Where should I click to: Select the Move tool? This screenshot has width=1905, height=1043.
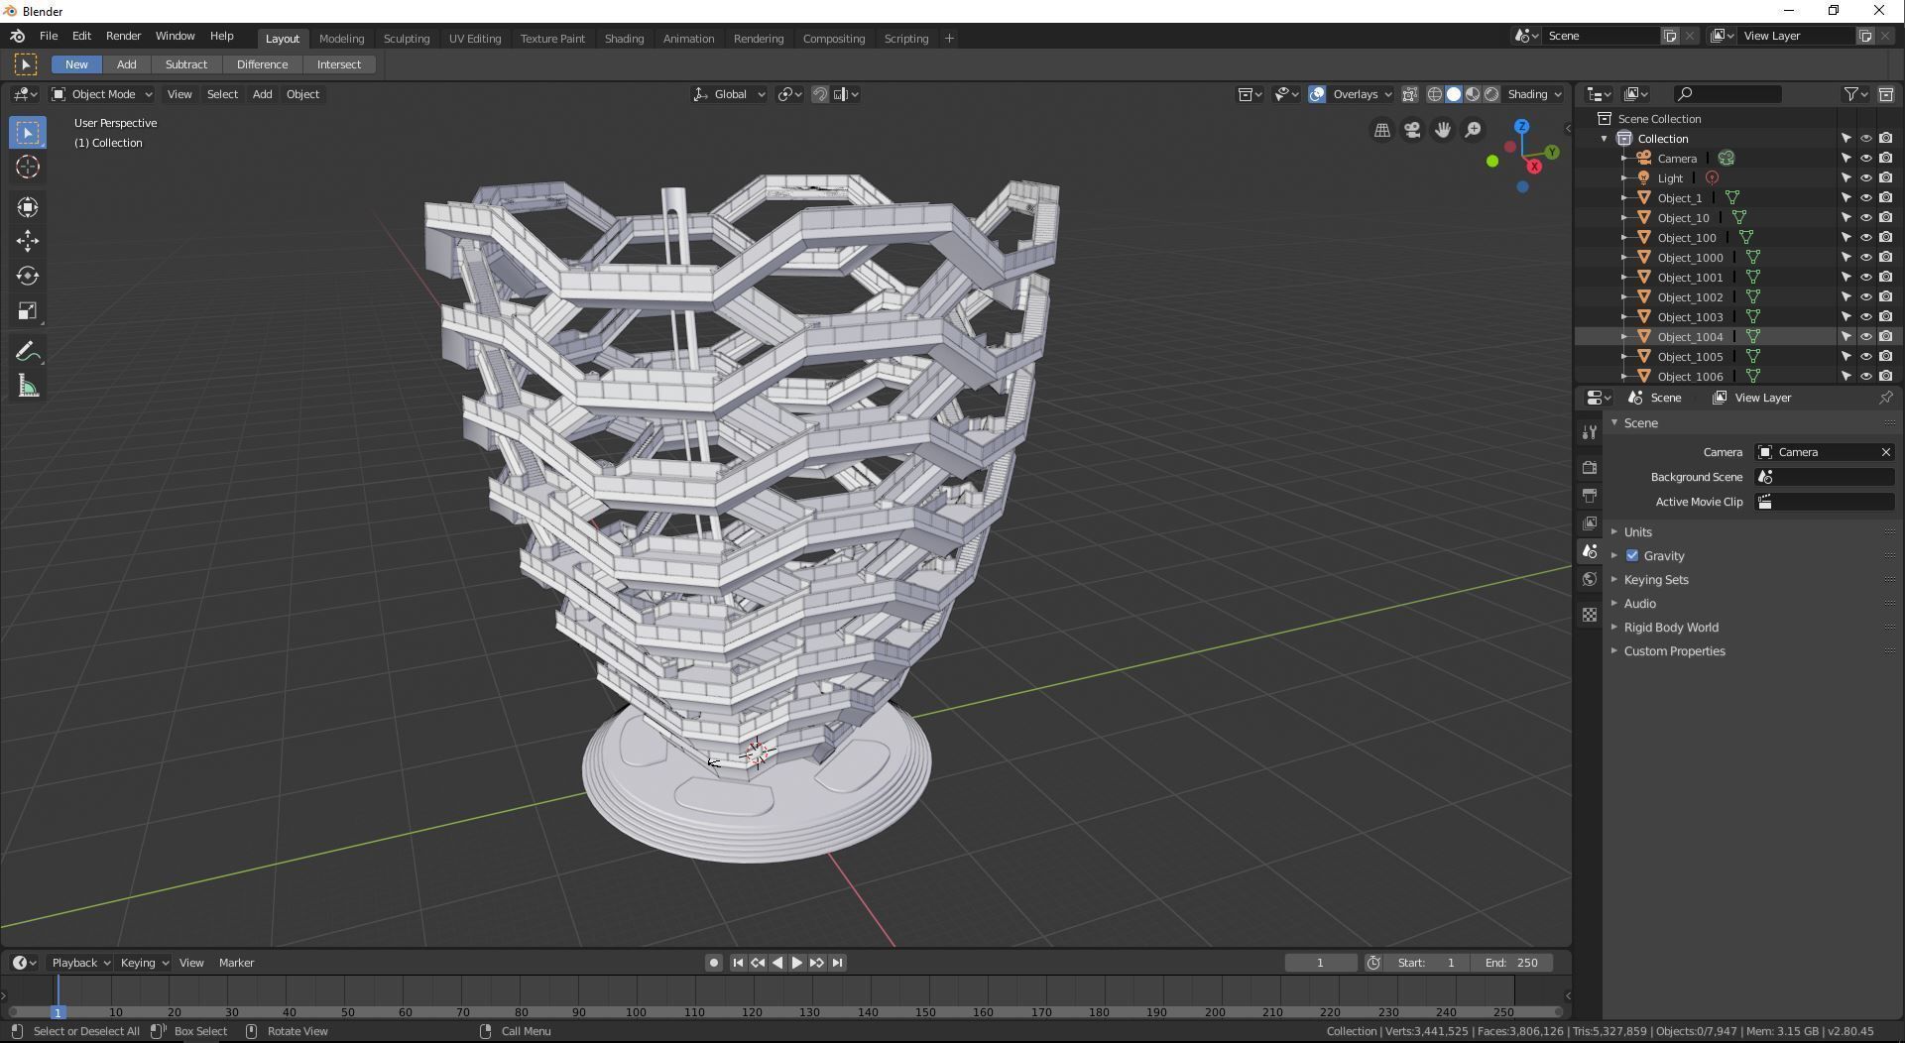coord(28,241)
